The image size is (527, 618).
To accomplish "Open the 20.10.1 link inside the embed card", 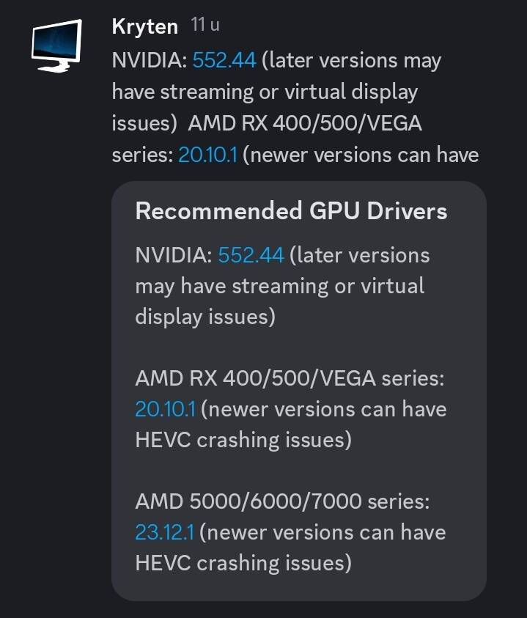I will click(x=165, y=409).
